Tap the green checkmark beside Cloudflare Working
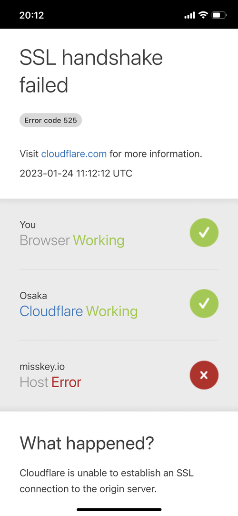 [x=204, y=303]
